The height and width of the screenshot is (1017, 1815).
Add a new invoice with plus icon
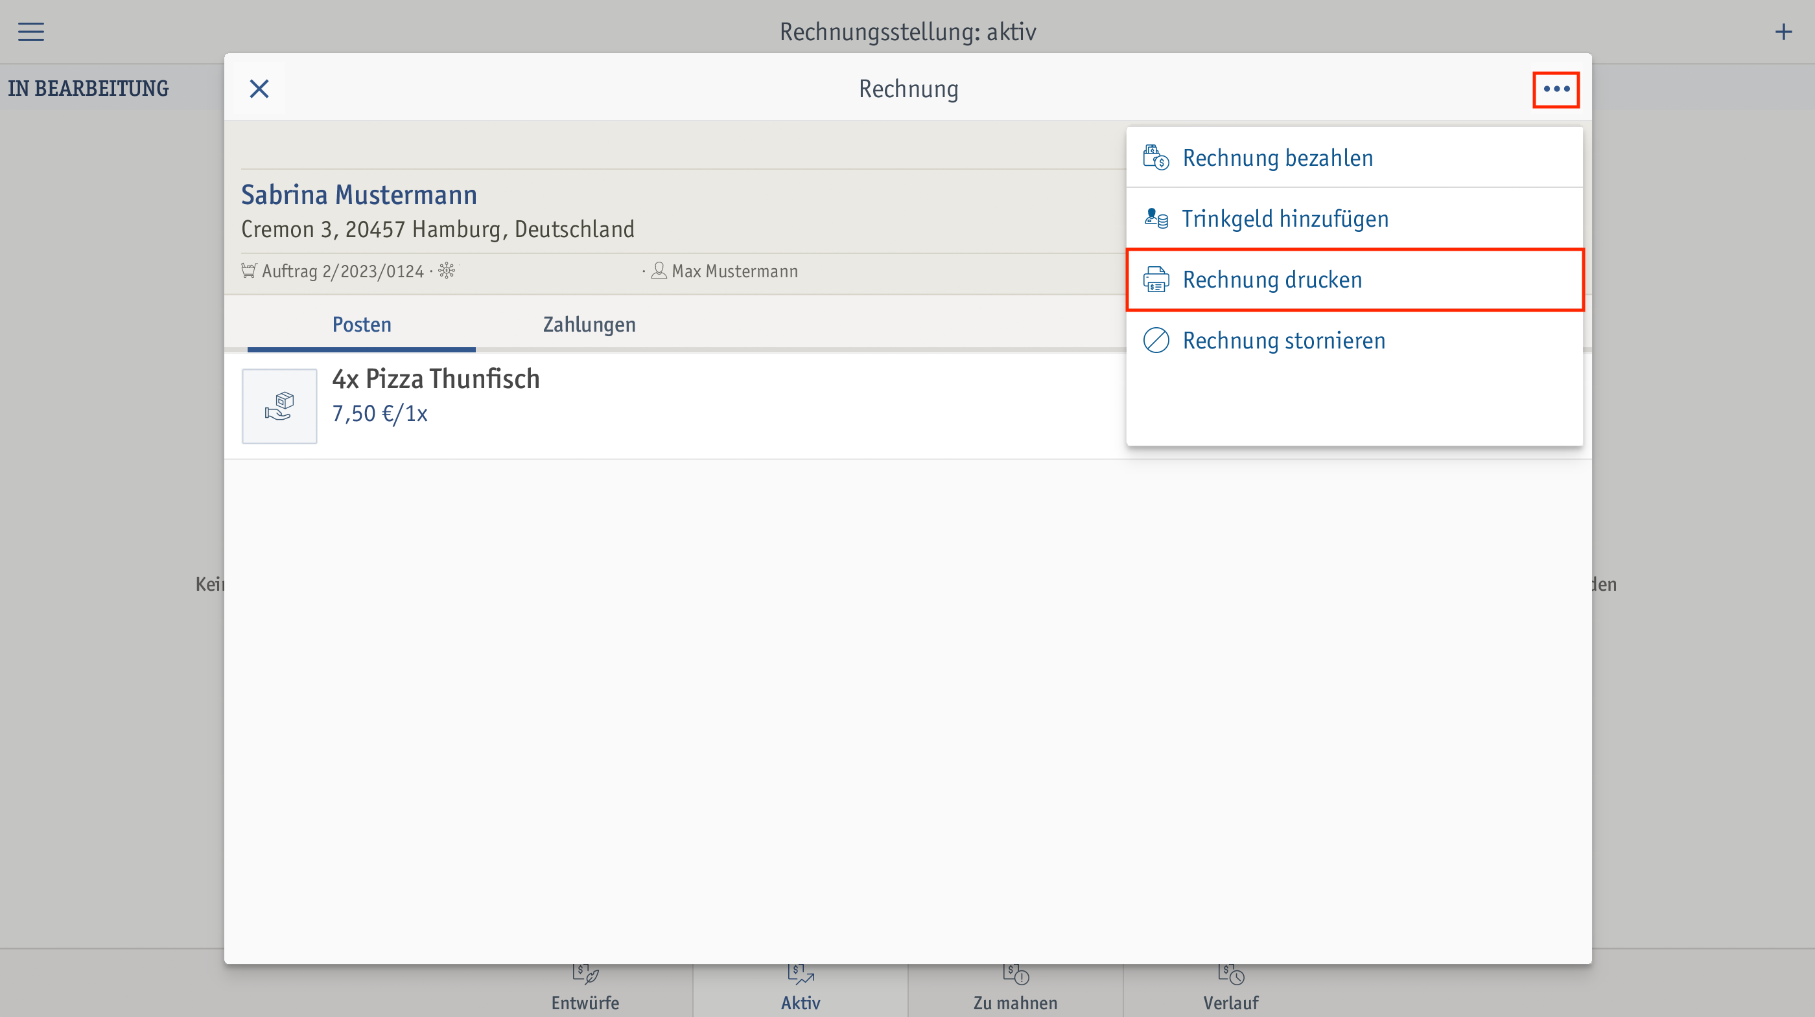pos(1783,32)
